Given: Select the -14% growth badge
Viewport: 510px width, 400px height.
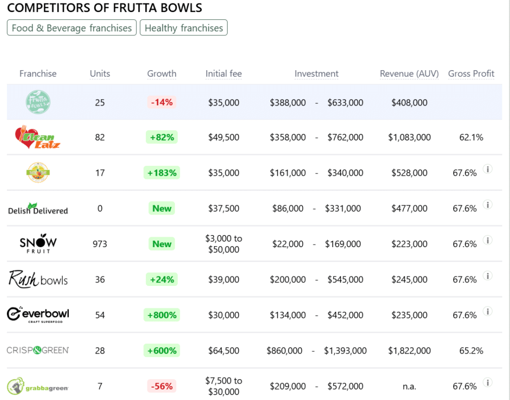Looking at the screenshot, I should [162, 102].
